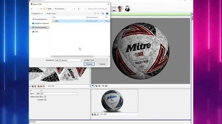Viewport: 222px width, 124px height.
Task: Click the second green texture icon by 512 x 512
Action: [x=41, y=86]
